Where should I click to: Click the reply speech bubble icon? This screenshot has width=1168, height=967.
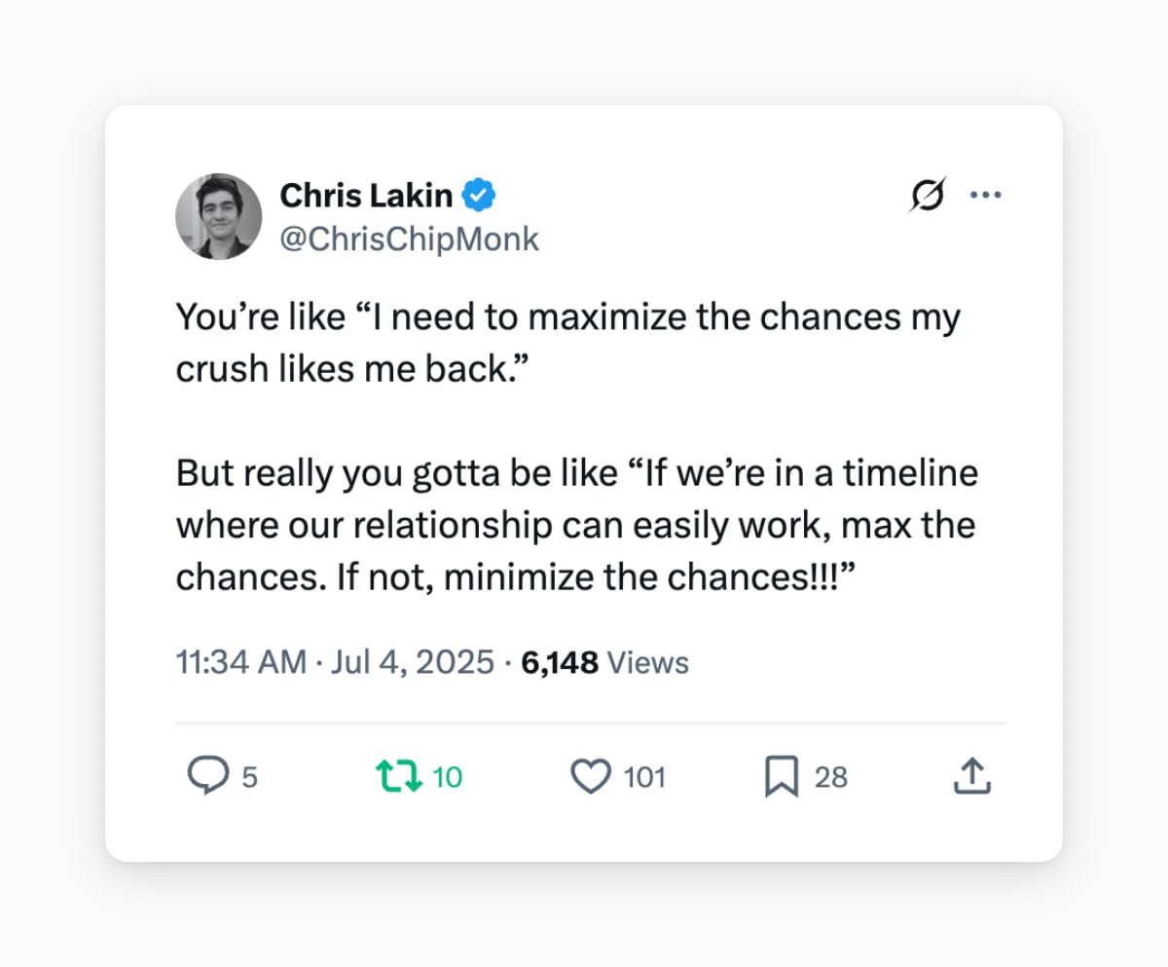point(206,777)
